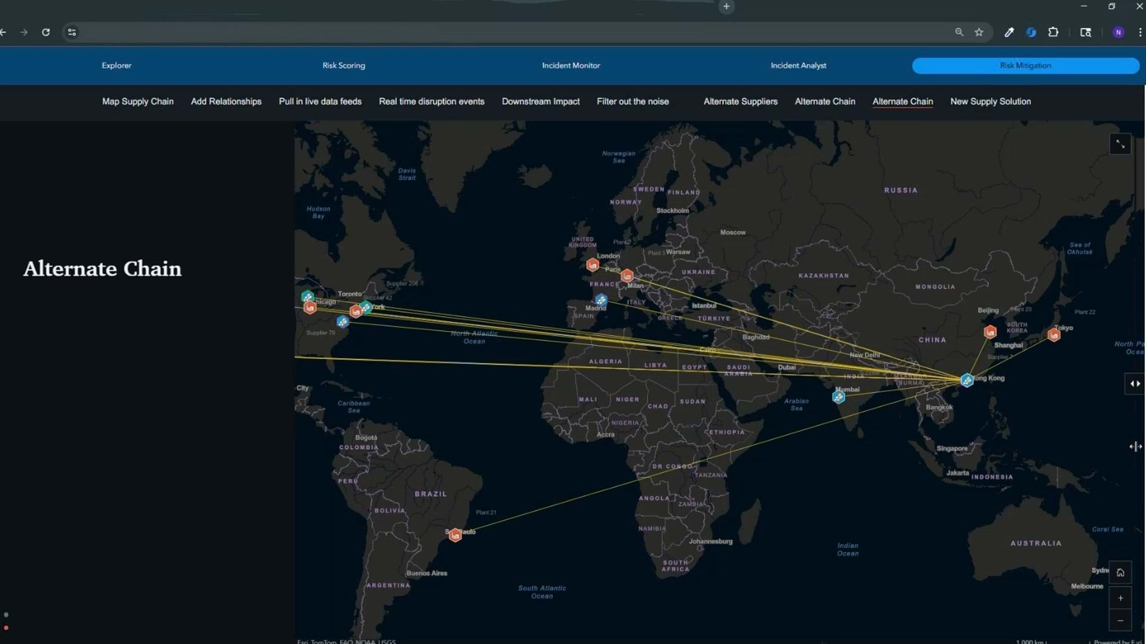Enable 'Filter out the noise' option

633,101
